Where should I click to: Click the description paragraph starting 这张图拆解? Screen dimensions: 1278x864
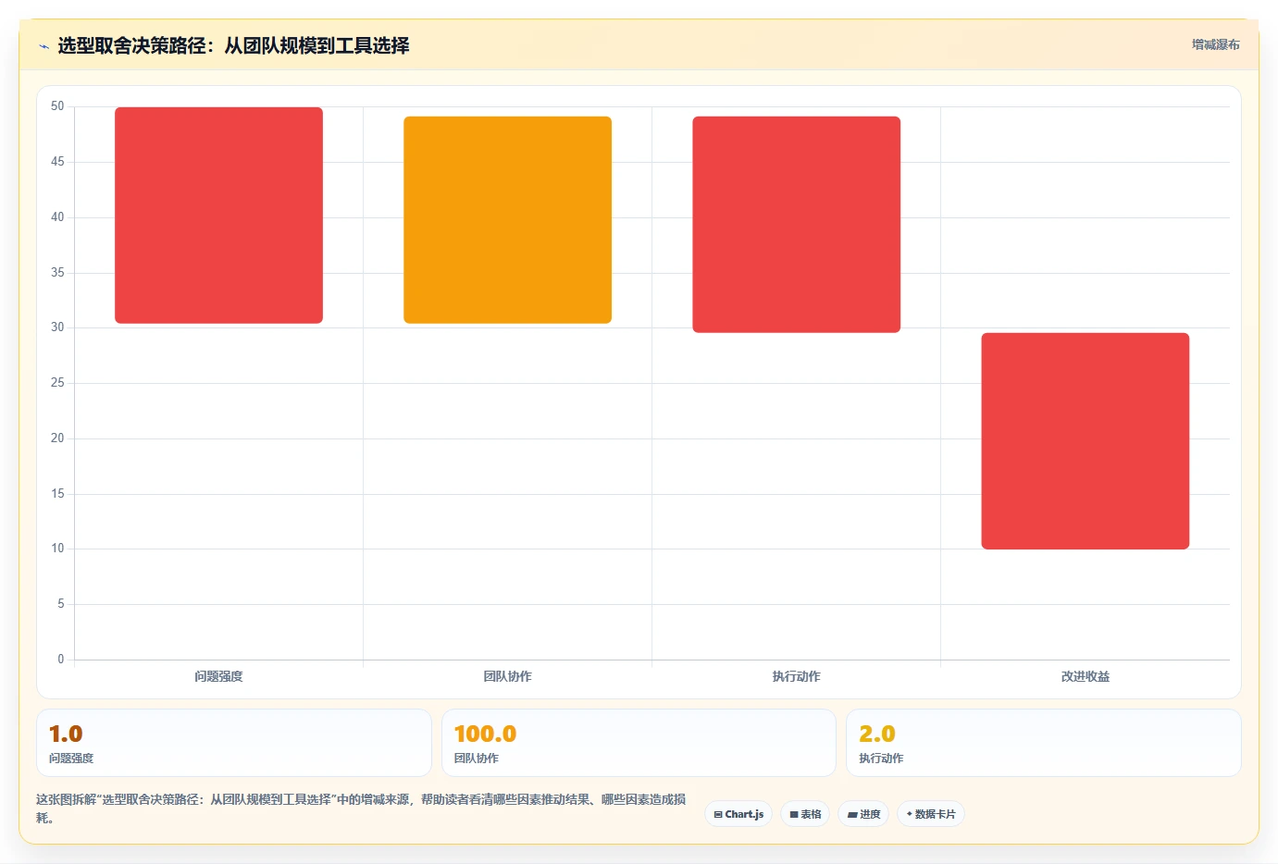tap(361, 808)
